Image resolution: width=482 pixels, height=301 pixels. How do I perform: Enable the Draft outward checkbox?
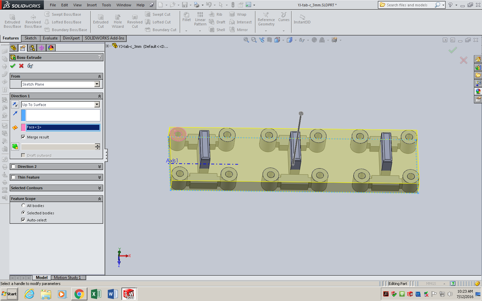pos(23,155)
